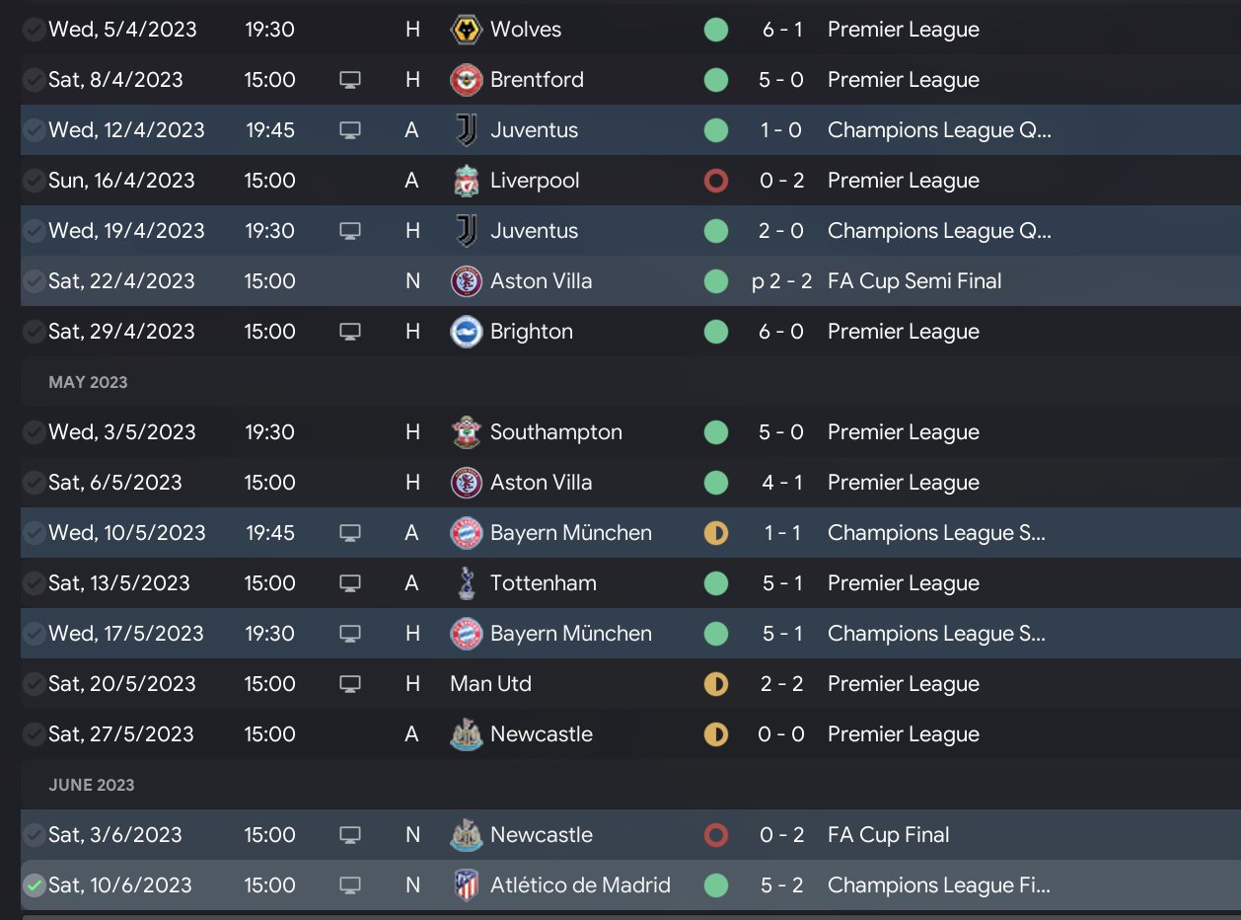Collapse the JUNE 2023 month header
1241x920 pixels.
92,785
